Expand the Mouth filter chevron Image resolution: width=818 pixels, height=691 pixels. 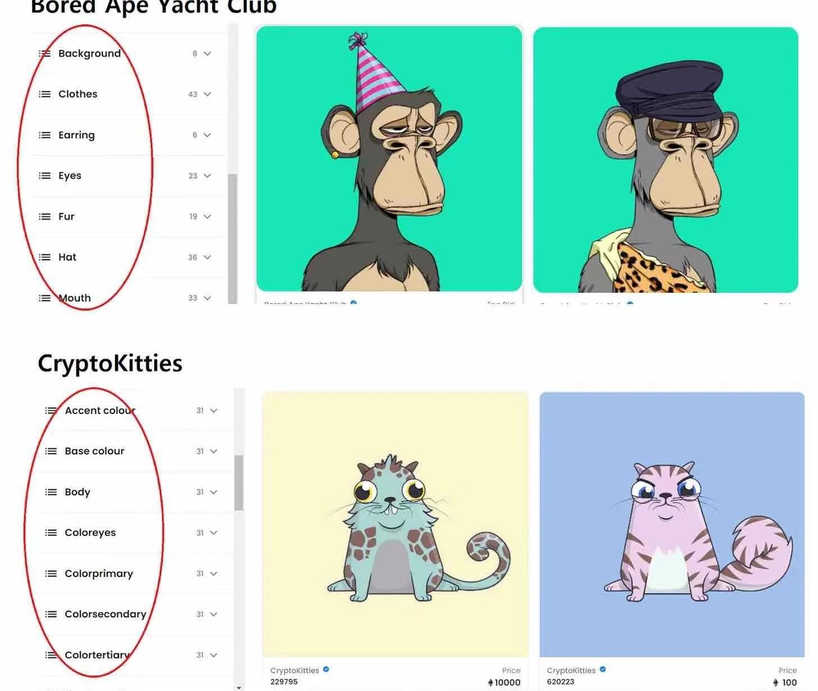(207, 298)
